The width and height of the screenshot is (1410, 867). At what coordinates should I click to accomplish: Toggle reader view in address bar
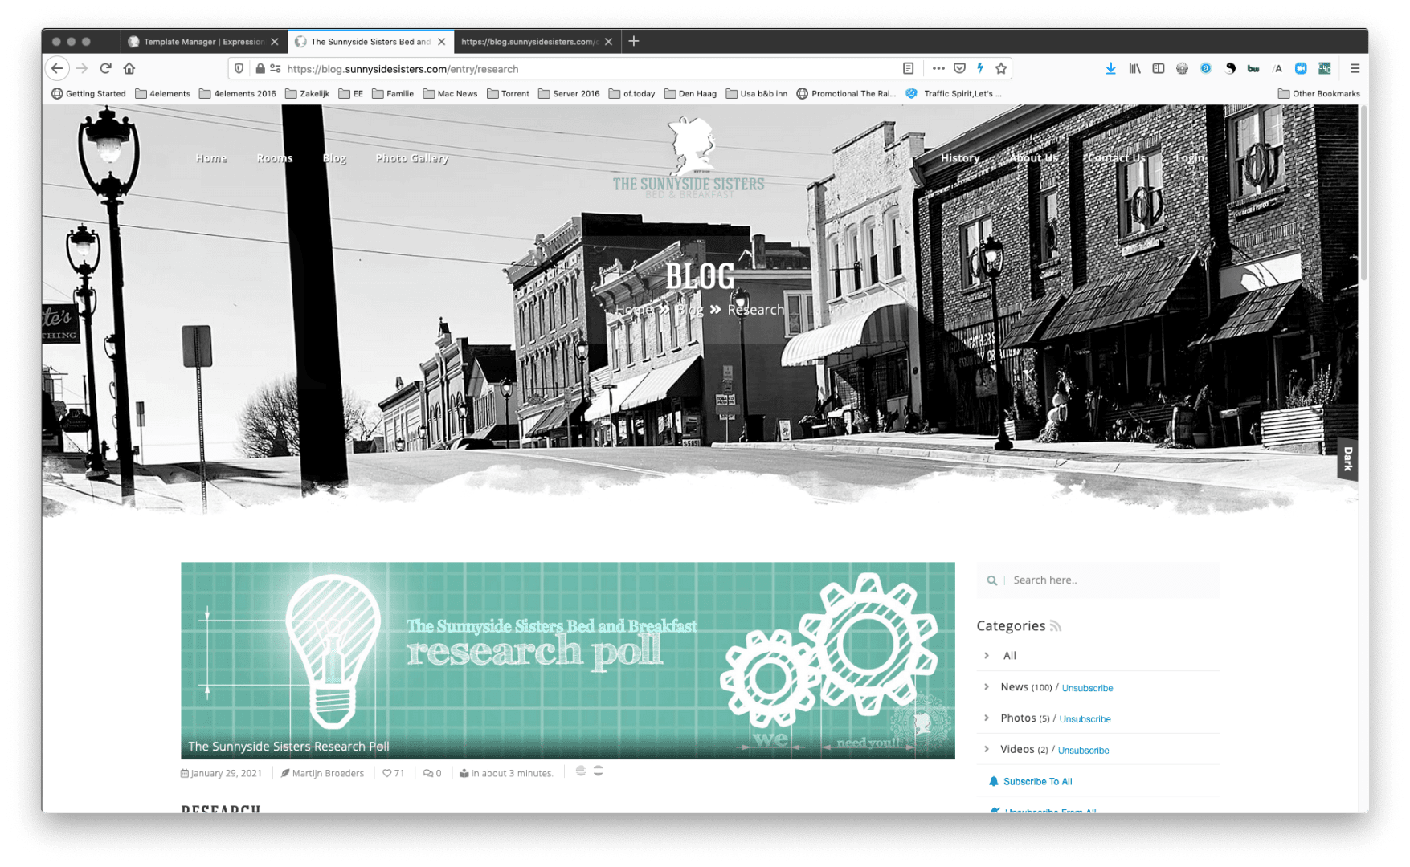(908, 68)
